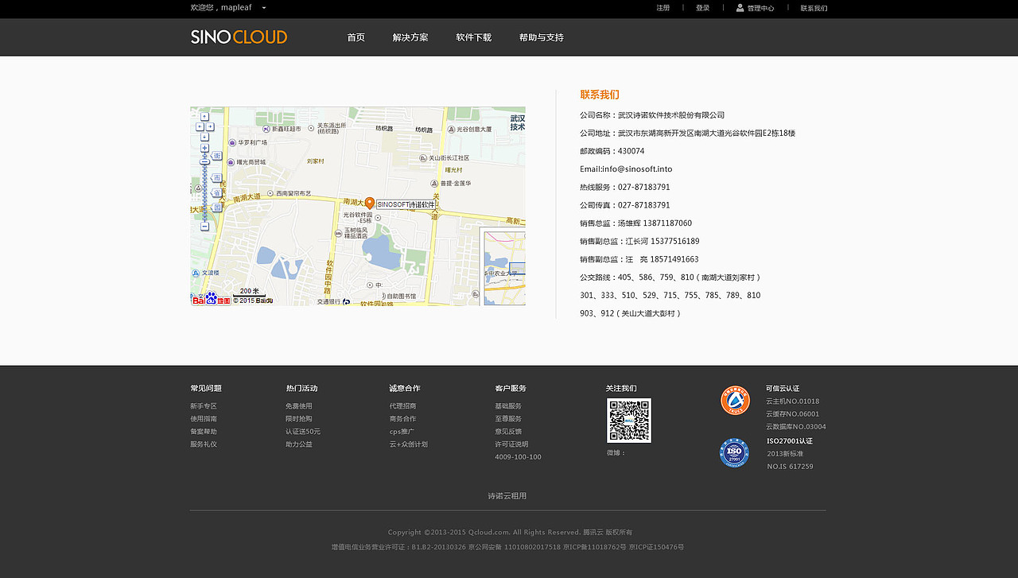This screenshot has height=578, width=1018.
Task: Click the Baidu map logo
Action: pyautogui.click(x=212, y=299)
